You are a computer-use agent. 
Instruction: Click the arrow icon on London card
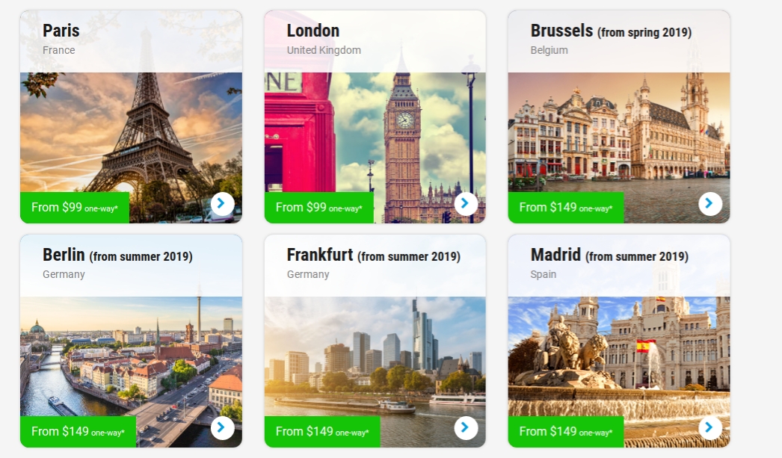tap(466, 204)
